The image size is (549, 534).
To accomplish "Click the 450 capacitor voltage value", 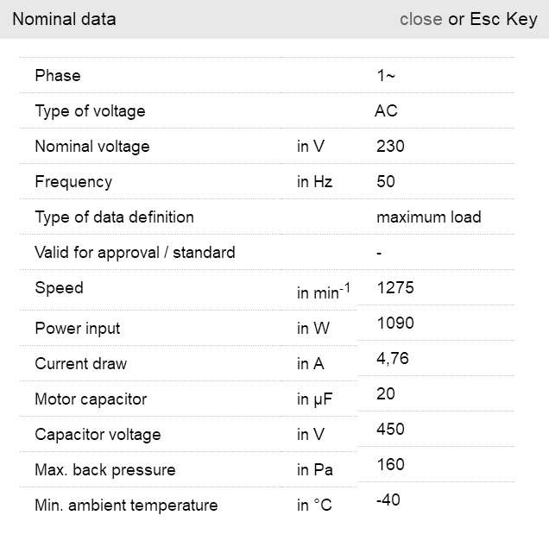I will (x=390, y=430).
